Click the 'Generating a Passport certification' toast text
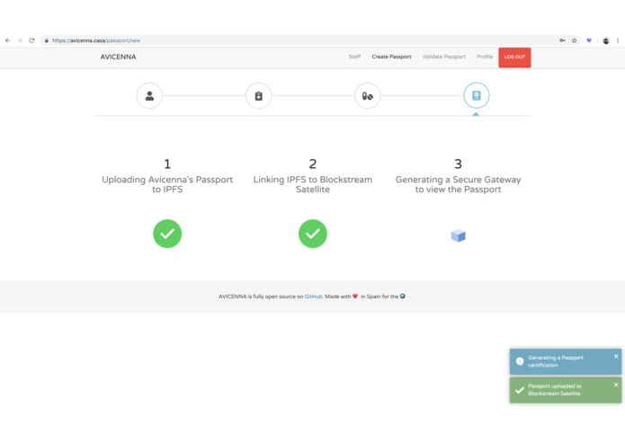The width and height of the screenshot is (625, 444). coord(556,361)
